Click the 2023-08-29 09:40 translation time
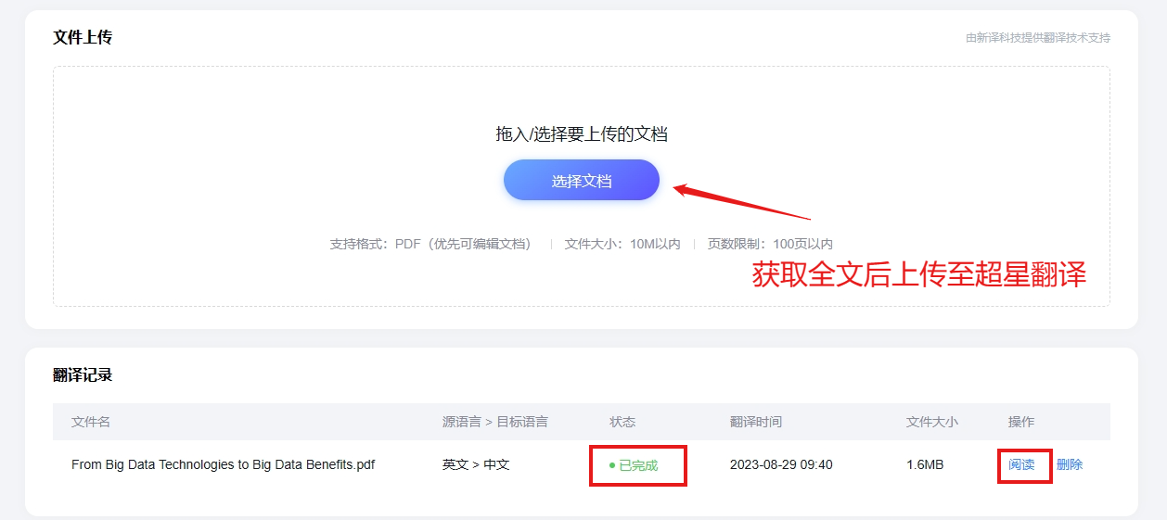The image size is (1167, 520). point(781,464)
